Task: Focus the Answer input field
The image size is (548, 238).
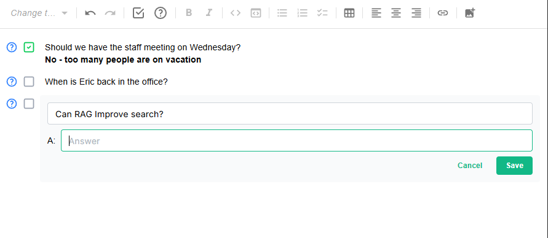Action: tap(296, 141)
